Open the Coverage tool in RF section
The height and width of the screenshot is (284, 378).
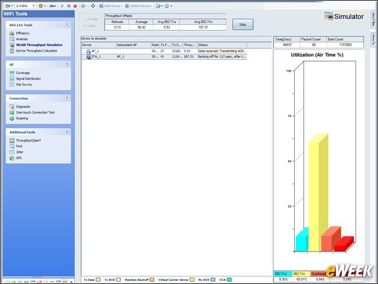[12, 73]
